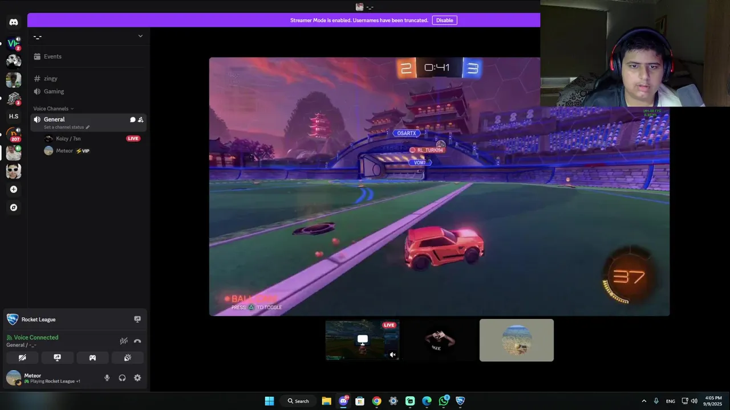The width and height of the screenshot is (730, 410).
Task: Click Meteor user profile avatar
Action: (x=14, y=378)
